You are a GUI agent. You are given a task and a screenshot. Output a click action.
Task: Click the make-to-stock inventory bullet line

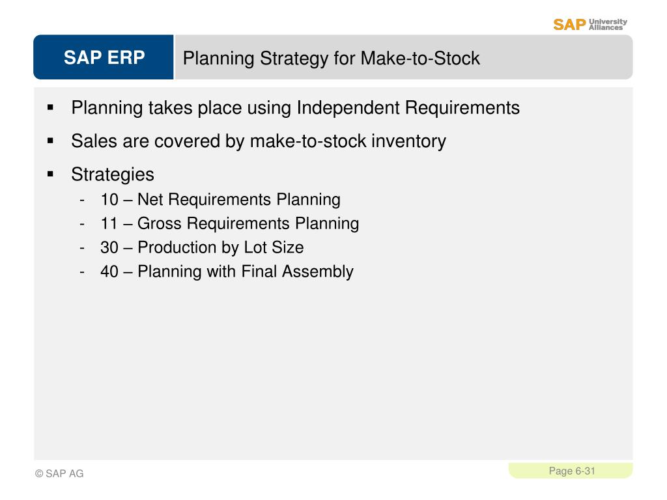click(259, 141)
